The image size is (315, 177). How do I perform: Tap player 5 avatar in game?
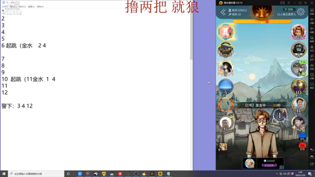(x=226, y=105)
